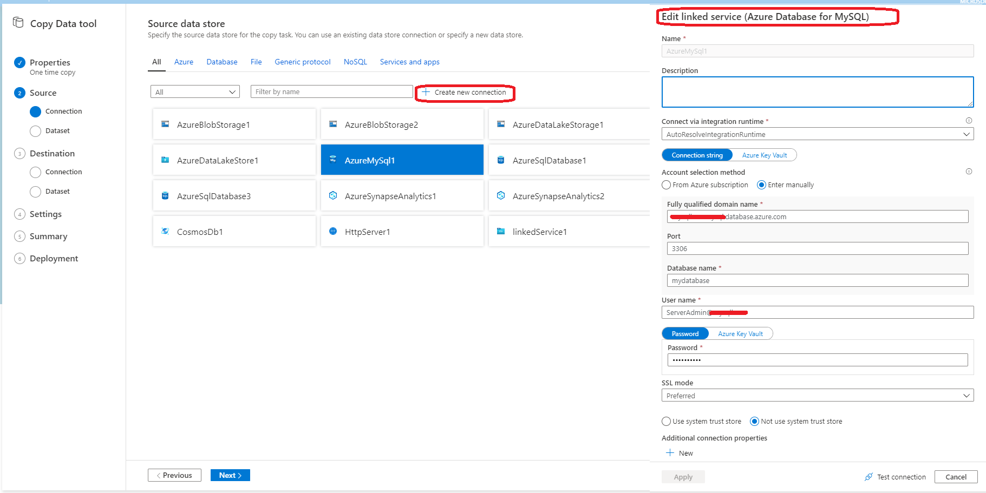The width and height of the screenshot is (986, 493).
Task: Click the AzureBlobStorage1 storage icon
Action: click(x=165, y=124)
